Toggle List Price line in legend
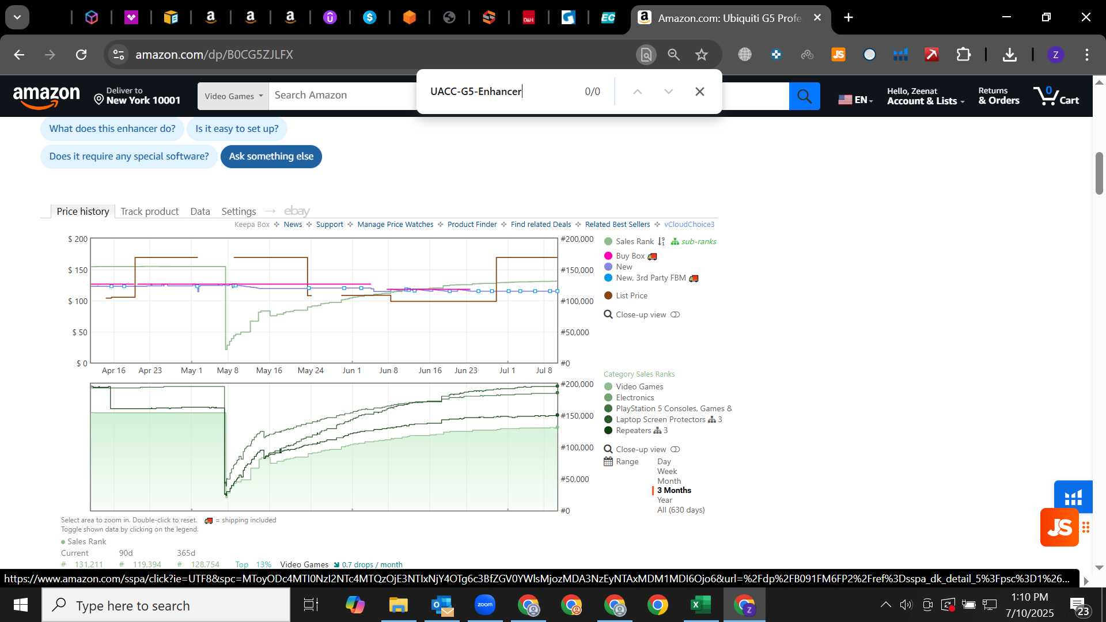Image resolution: width=1106 pixels, height=622 pixels. tap(626, 296)
